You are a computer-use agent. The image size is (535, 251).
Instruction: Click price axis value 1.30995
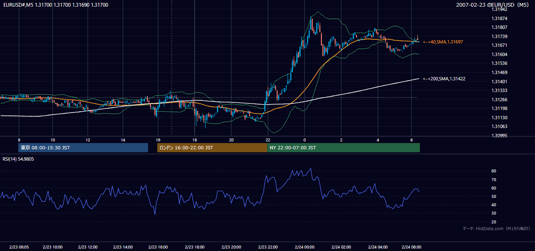[x=499, y=136]
